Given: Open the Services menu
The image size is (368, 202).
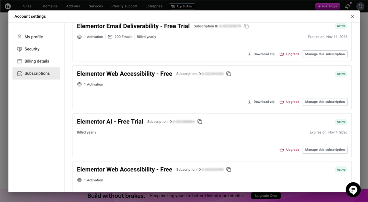Looking at the screenshot, I should 96,6.
